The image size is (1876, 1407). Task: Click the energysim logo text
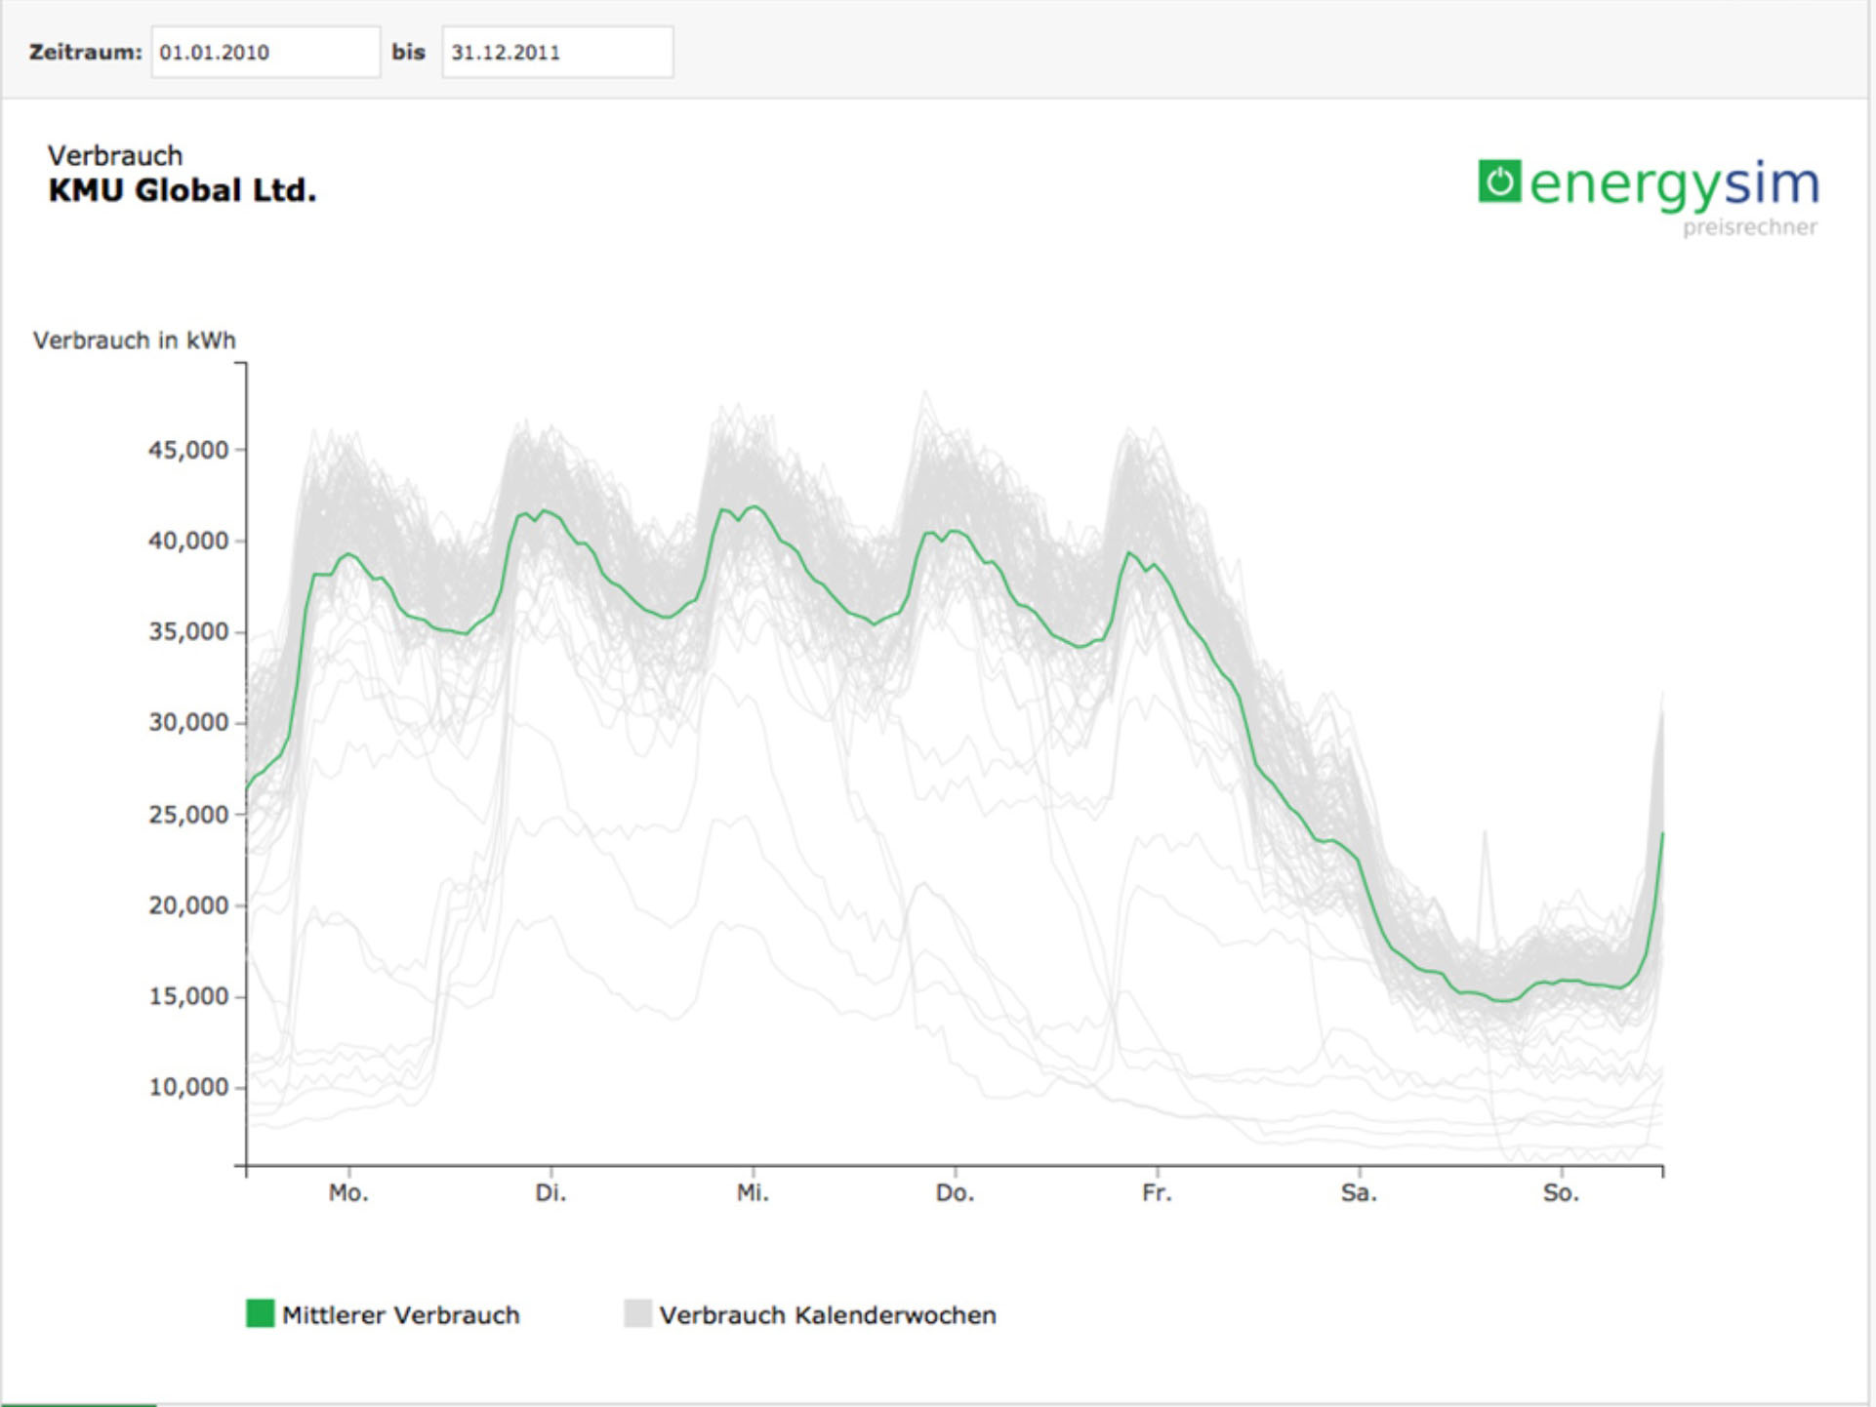pos(1673,183)
